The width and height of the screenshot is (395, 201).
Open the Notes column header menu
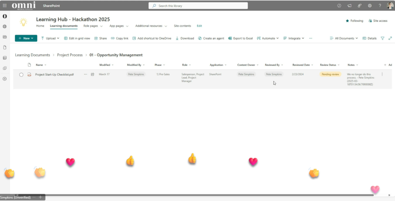point(353,65)
